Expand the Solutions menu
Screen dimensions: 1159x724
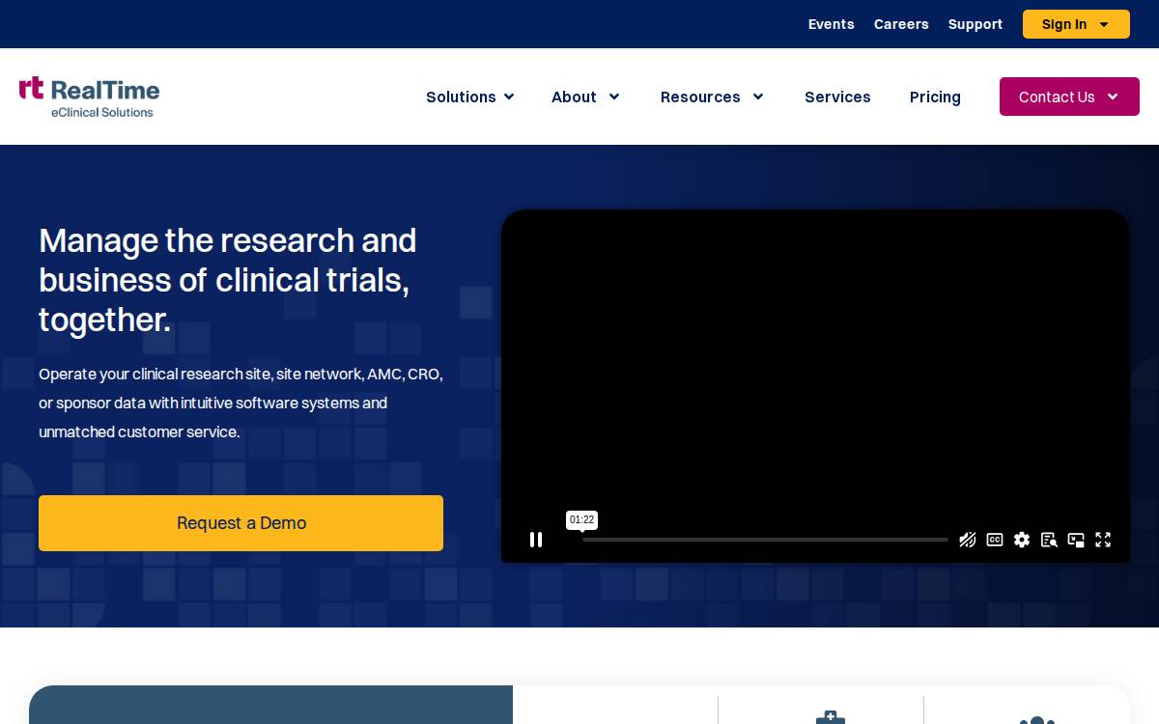(470, 97)
